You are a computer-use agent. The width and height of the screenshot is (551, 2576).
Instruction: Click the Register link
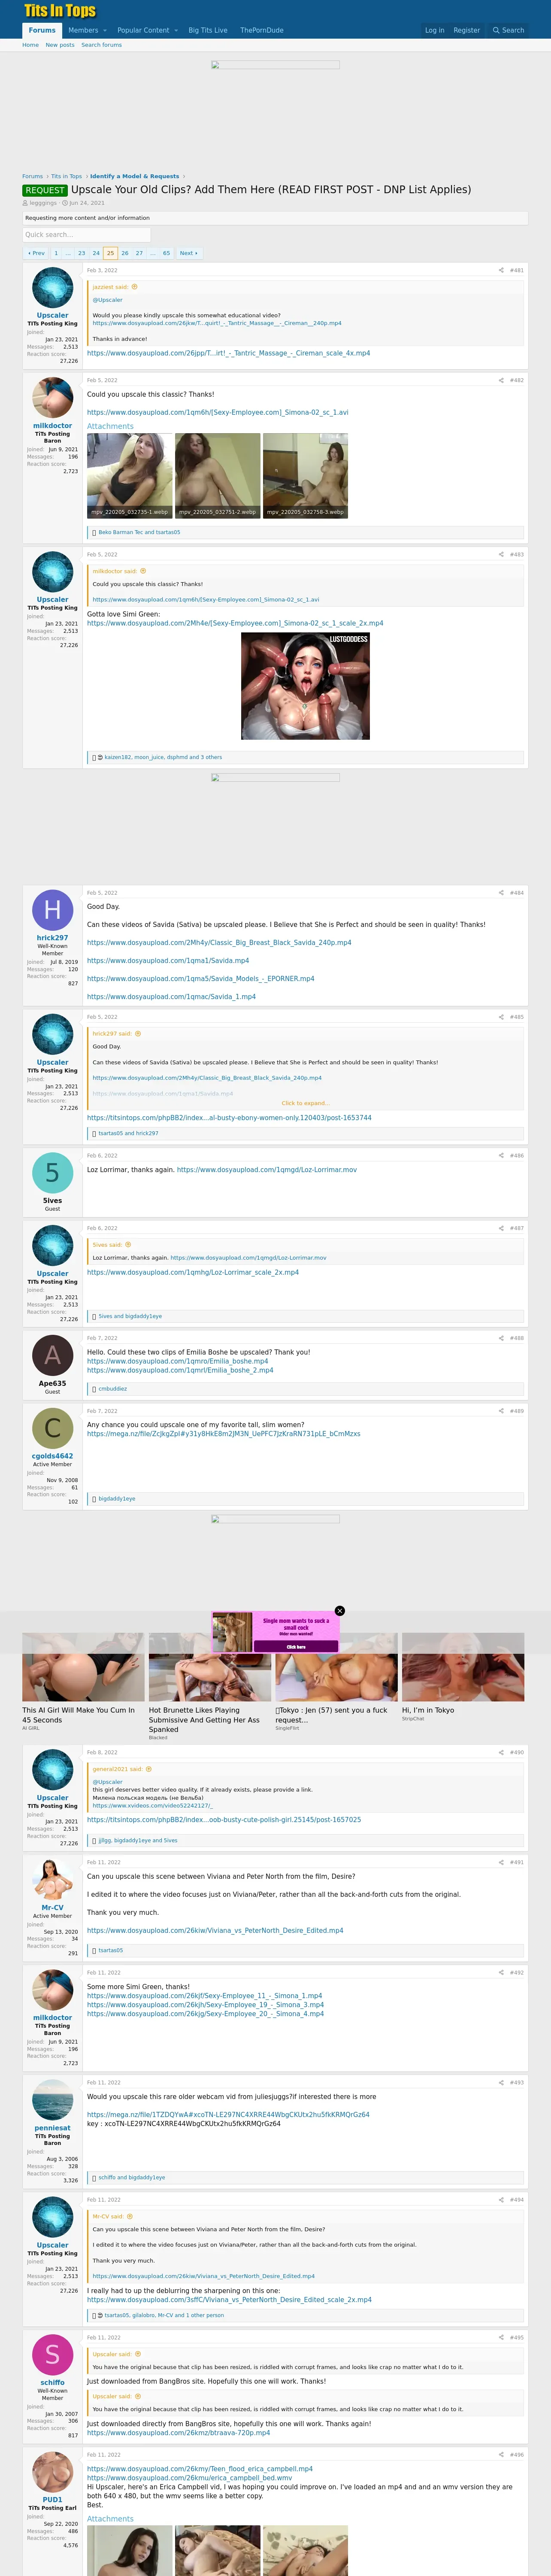[x=466, y=30]
